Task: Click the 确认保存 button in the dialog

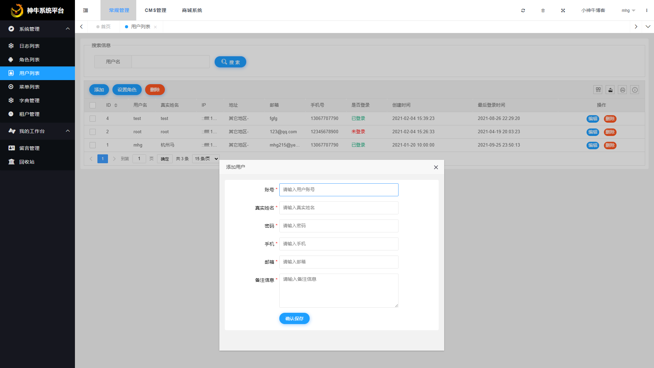Action: click(x=294, y=318)
